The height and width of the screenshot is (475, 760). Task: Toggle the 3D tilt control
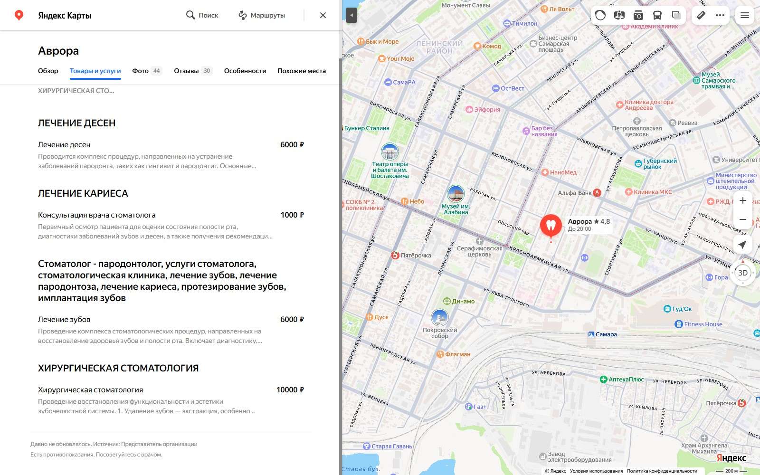743,273
